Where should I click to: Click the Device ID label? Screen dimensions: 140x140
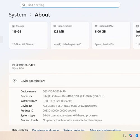click(x=26, y=106)
